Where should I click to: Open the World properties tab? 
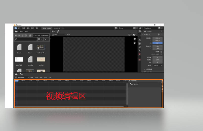(140, 54)
